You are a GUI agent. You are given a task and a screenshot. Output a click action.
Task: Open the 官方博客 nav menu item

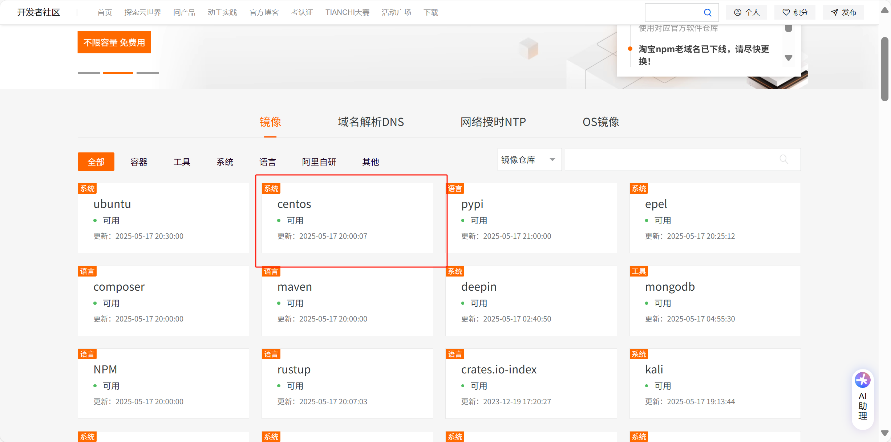(264, 13)
